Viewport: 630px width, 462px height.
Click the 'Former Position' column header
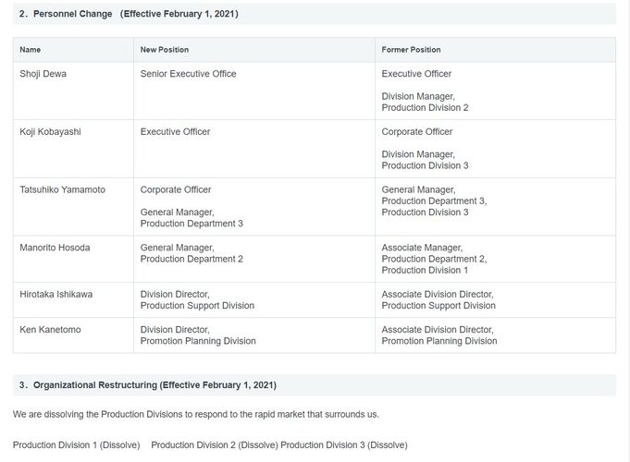(x=411, y=49)
